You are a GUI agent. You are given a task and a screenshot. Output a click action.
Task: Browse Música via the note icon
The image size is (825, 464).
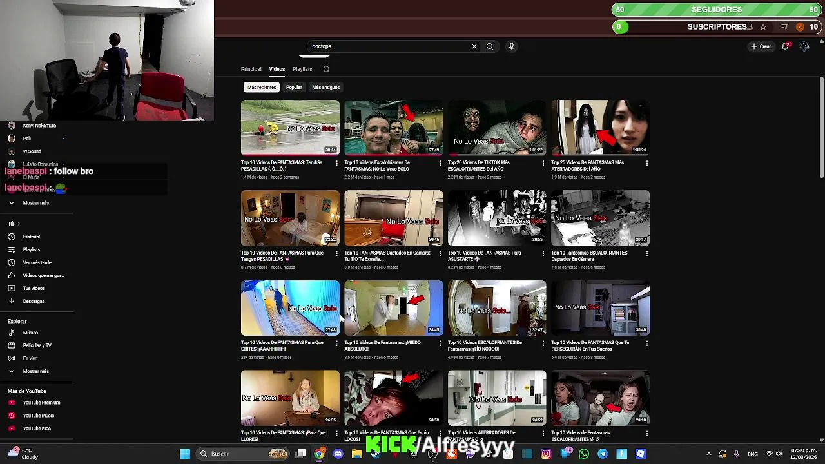pos(11,333)
